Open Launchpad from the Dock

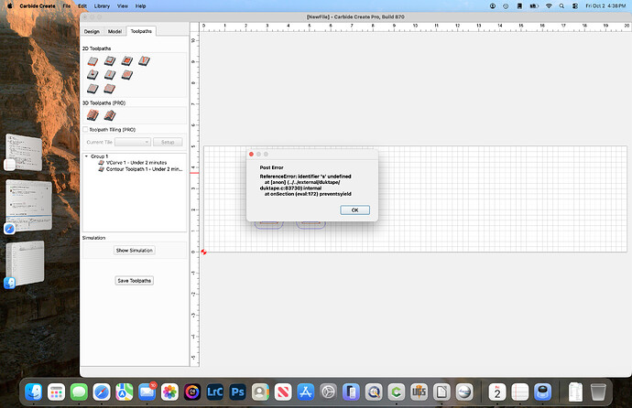(56, 392)
